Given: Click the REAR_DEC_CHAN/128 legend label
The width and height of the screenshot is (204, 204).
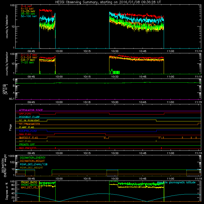Looking at the screenshot, I should pos(34,164).
